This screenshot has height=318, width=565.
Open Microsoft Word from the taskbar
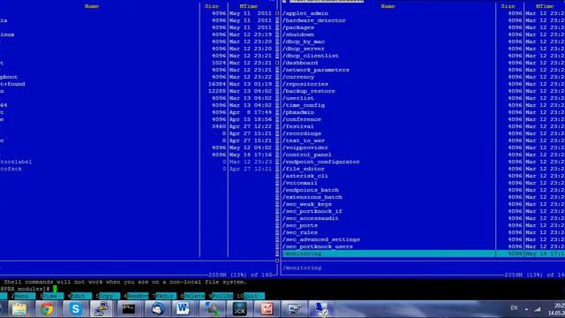(x=183, y=309)
